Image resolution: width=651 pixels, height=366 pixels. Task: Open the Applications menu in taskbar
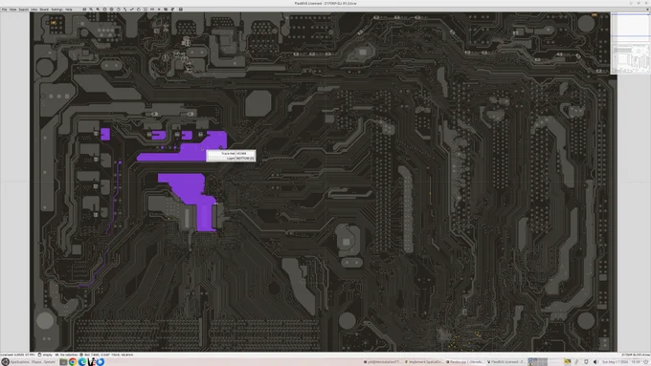coord(20,362)
